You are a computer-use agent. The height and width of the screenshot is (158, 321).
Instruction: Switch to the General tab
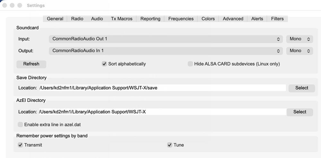pos(55,19)
